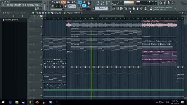This screenshot has width=187, height=105.
Task: Toggle the playlist magnet snap icon
Action: (33, 13)
